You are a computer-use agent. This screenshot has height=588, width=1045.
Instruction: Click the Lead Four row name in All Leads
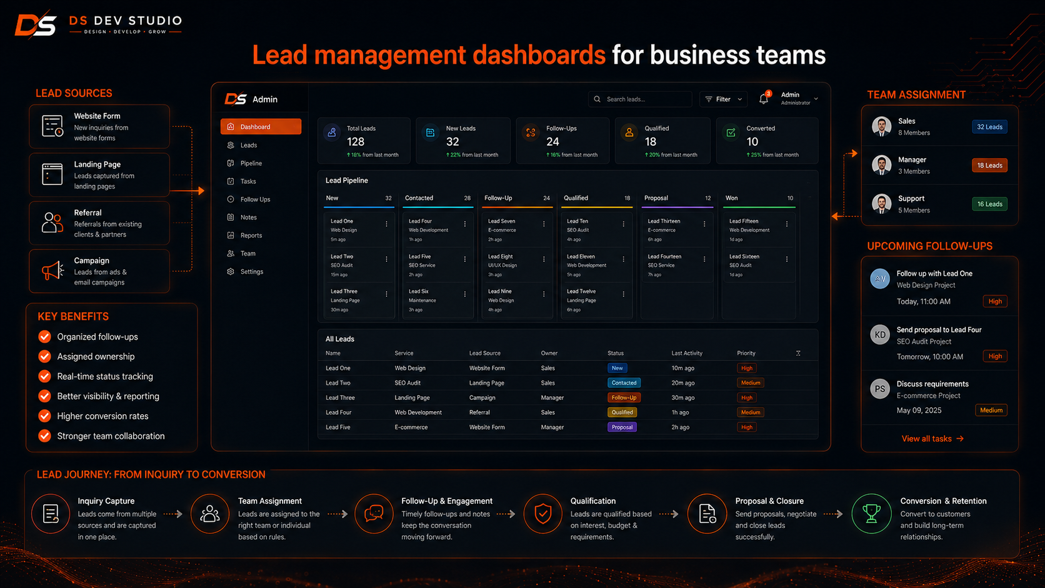(339, 412)
